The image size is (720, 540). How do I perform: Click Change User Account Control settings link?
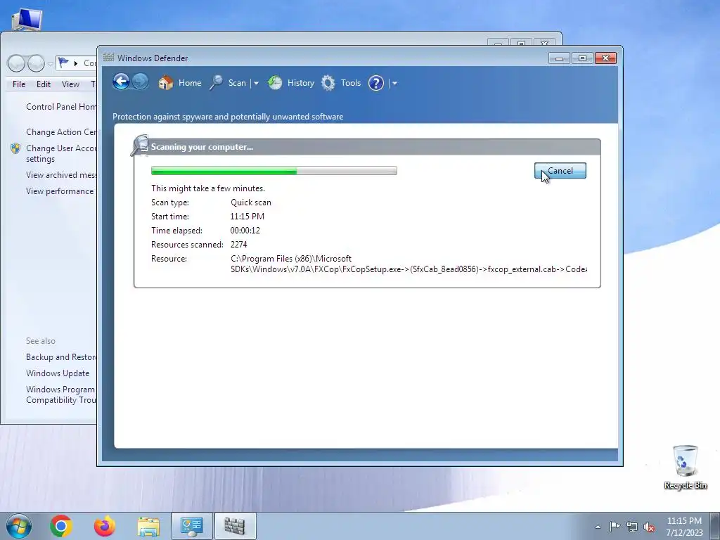[x=61, y=153]
